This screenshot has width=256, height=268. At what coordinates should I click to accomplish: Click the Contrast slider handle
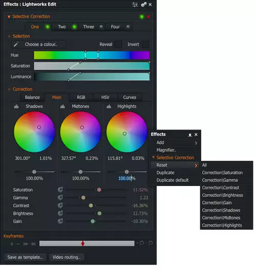pos(91,205)
